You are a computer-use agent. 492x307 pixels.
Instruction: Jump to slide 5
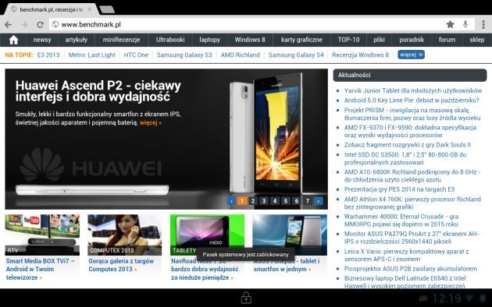tap(286, 201)
